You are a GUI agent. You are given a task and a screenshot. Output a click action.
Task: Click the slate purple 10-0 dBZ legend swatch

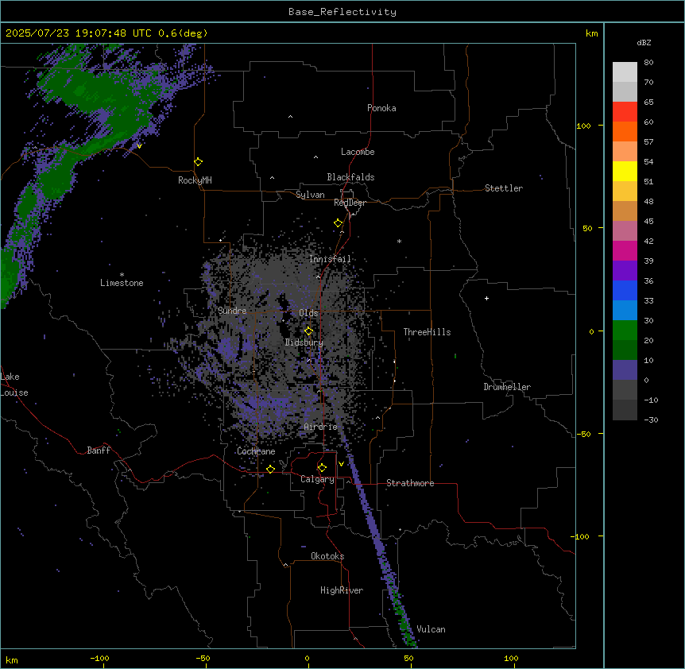click(x=625, y=370)
